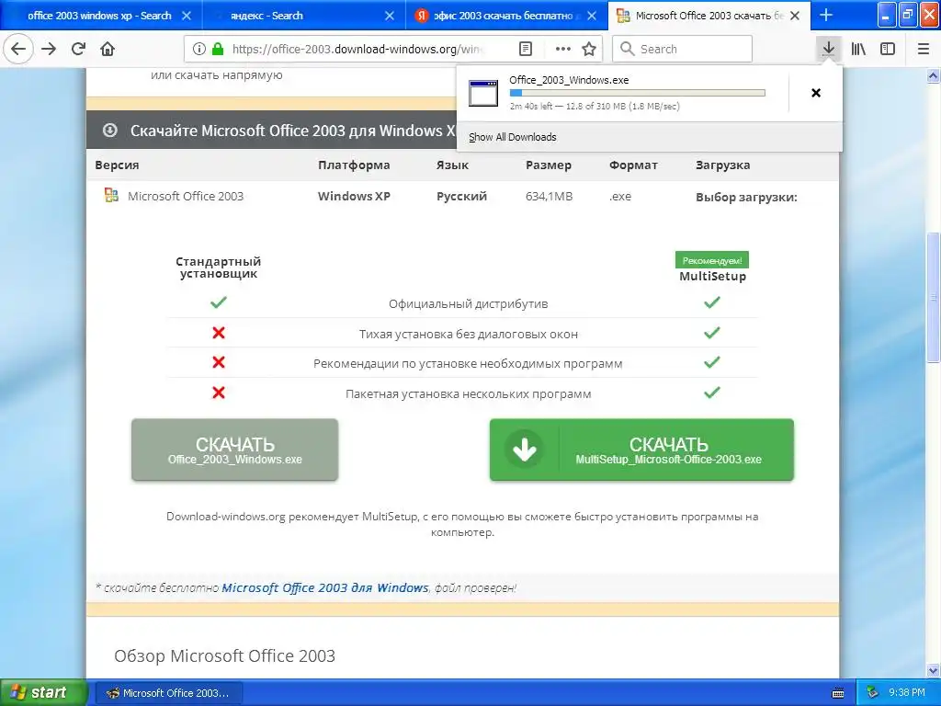Screen dimensions: 941x706
Task: Close the Yandex 'офис 2003' tab
Action: tap(592, 16)
